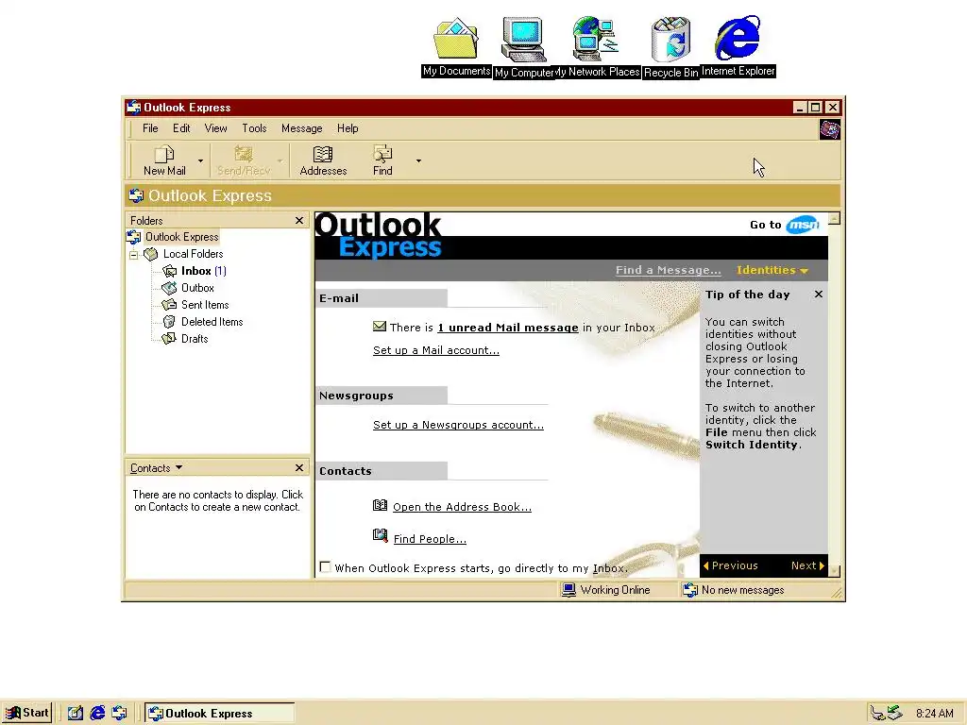The height and width of the screenshot is (725, 967).
Task: Click Set up a Mail account link
Action: (x=436, y=350)
